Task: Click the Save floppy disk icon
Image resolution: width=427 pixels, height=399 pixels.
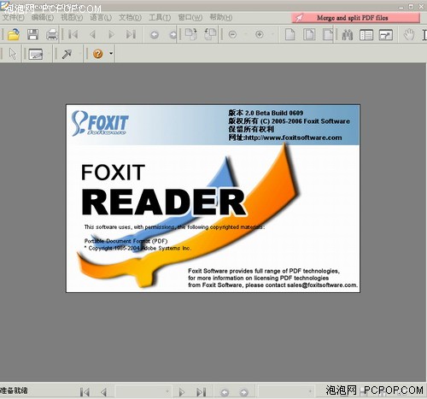Action: (x=32, y=34)
